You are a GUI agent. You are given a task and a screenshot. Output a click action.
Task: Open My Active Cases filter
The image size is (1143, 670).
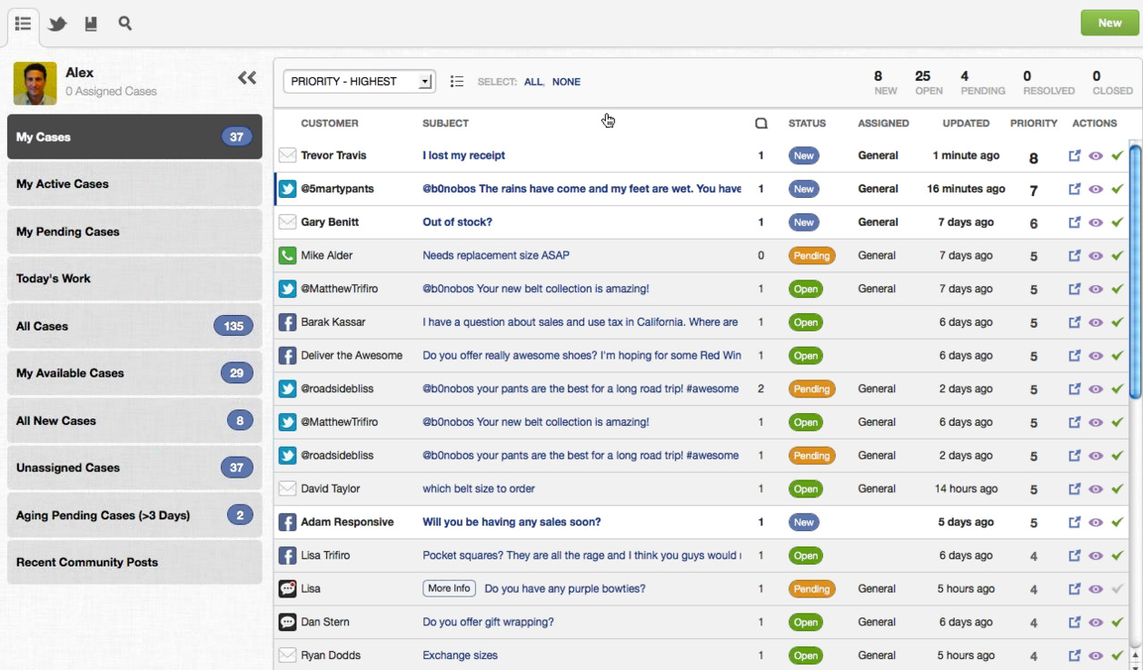(x=134, y=183)
